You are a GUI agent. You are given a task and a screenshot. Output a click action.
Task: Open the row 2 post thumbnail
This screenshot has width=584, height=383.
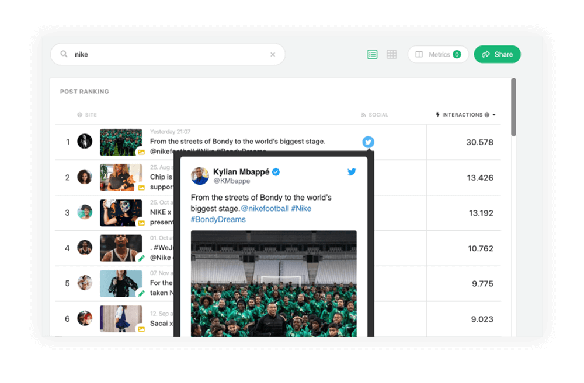click(x=121, y=177)
